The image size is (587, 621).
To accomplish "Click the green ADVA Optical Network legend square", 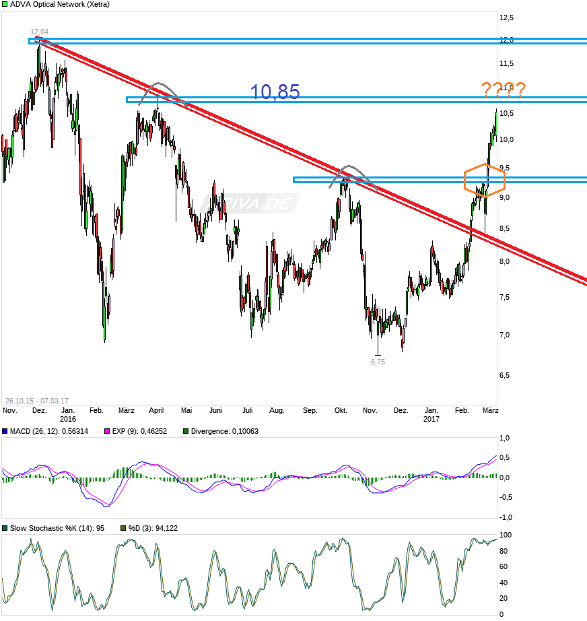I will pyautogui.click(x=5, y=4).
